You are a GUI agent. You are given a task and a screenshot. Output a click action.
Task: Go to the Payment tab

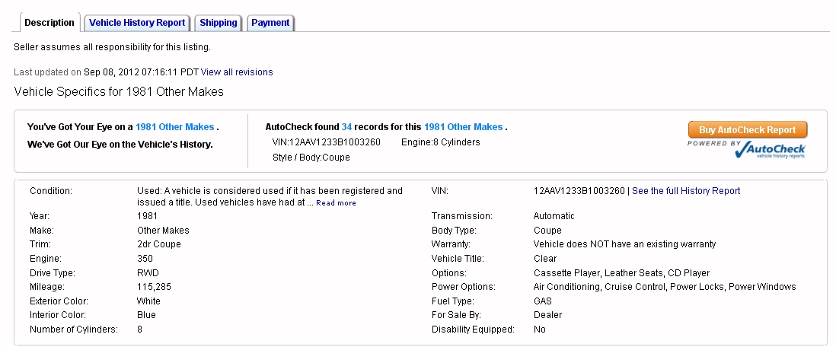pos(270,23)
